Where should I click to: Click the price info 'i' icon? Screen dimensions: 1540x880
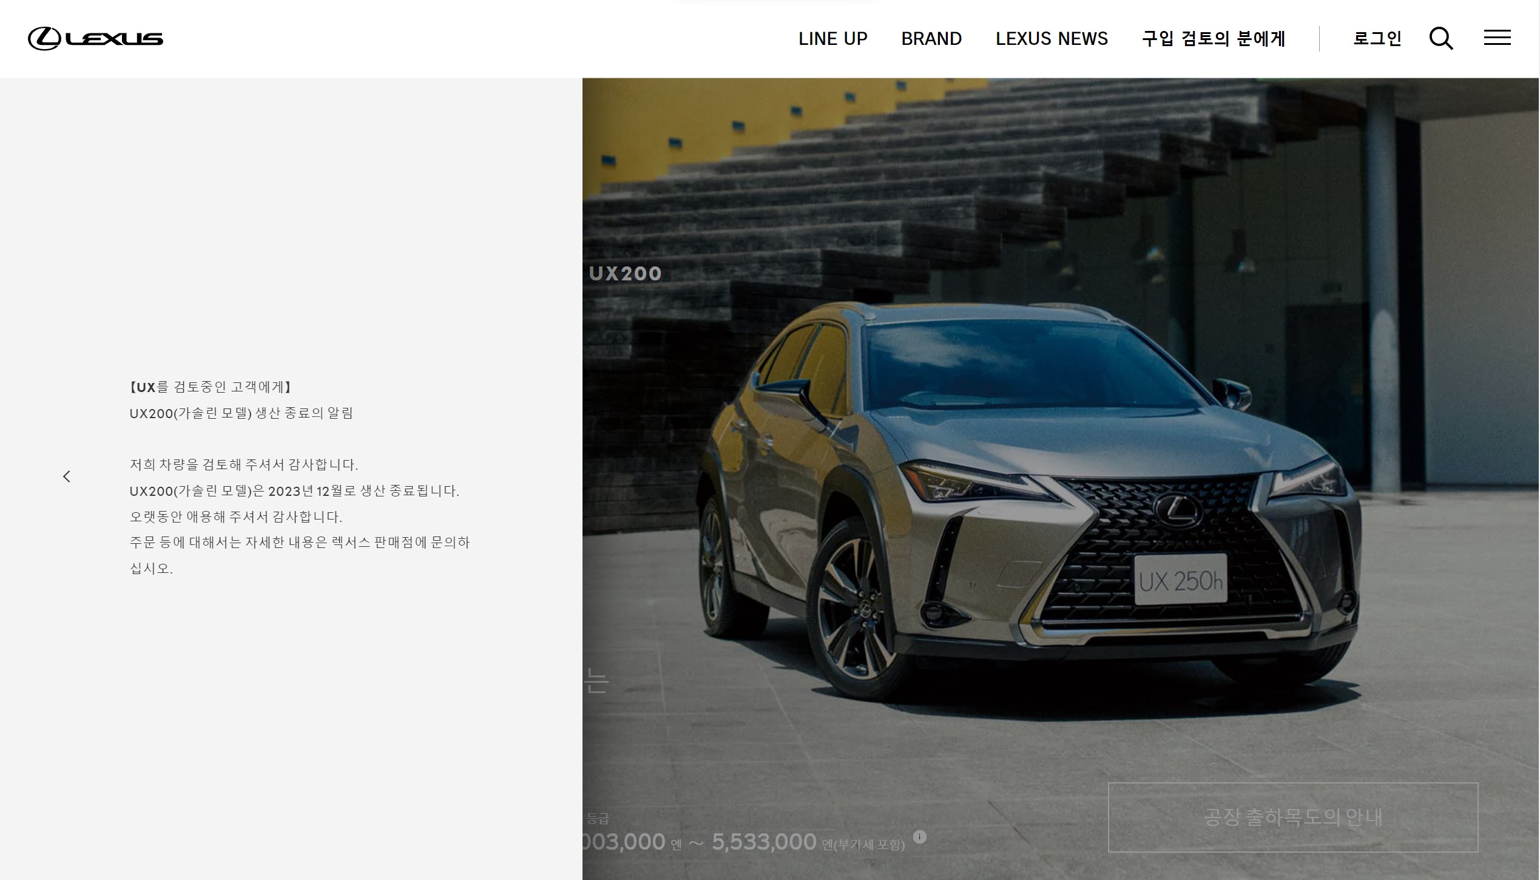tap(920, 837)
